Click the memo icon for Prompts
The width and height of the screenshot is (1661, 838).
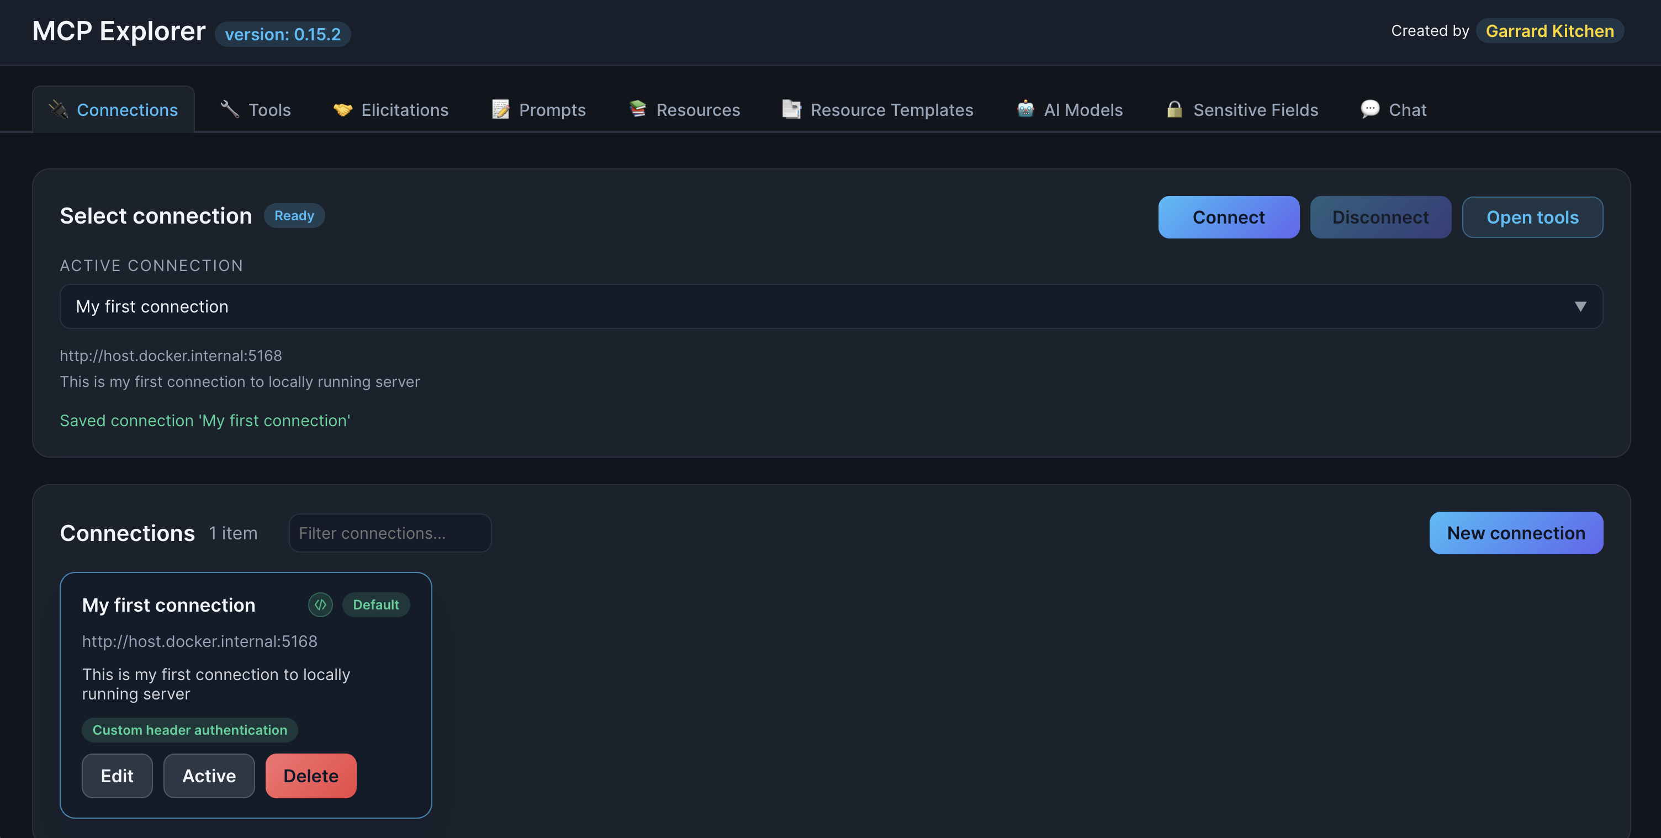[x=500, y=110]
